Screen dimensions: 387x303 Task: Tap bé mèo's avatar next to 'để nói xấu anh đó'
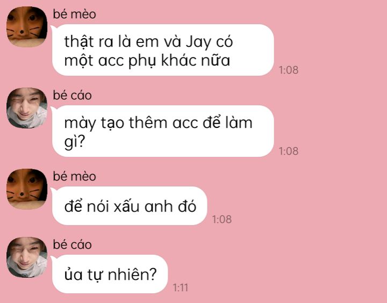pyautogui.click(x=27, y=189)
